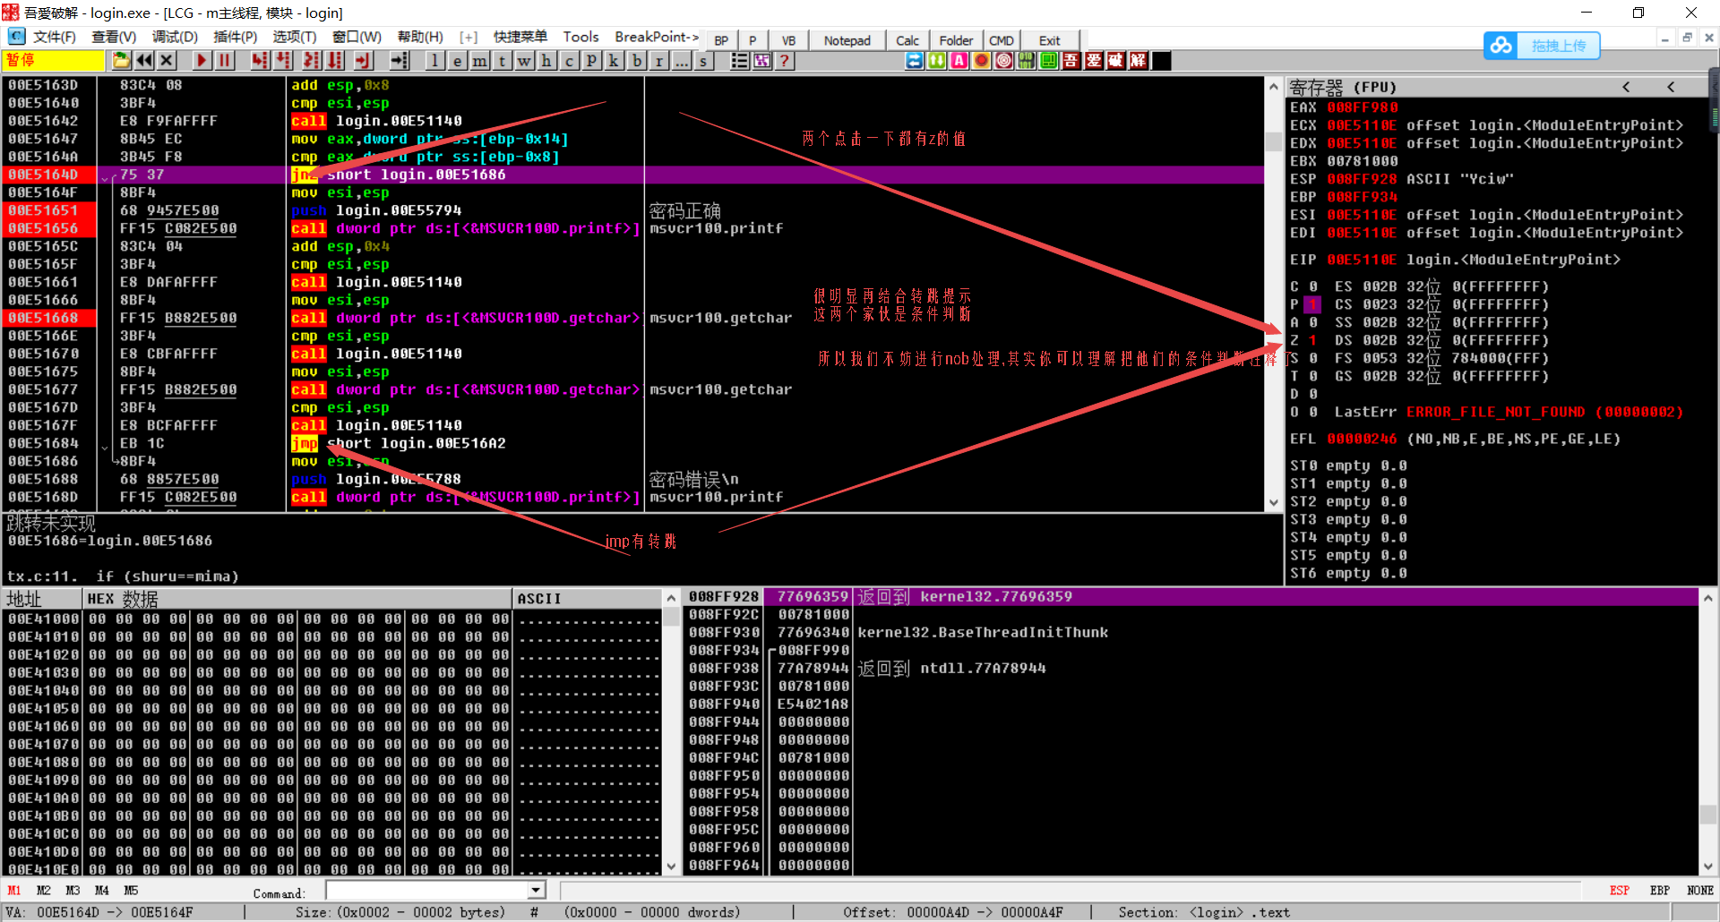Run the program with the play icon
This screenshot has width=1720, height=922.
pyautogui.click(x=202, y=61)
